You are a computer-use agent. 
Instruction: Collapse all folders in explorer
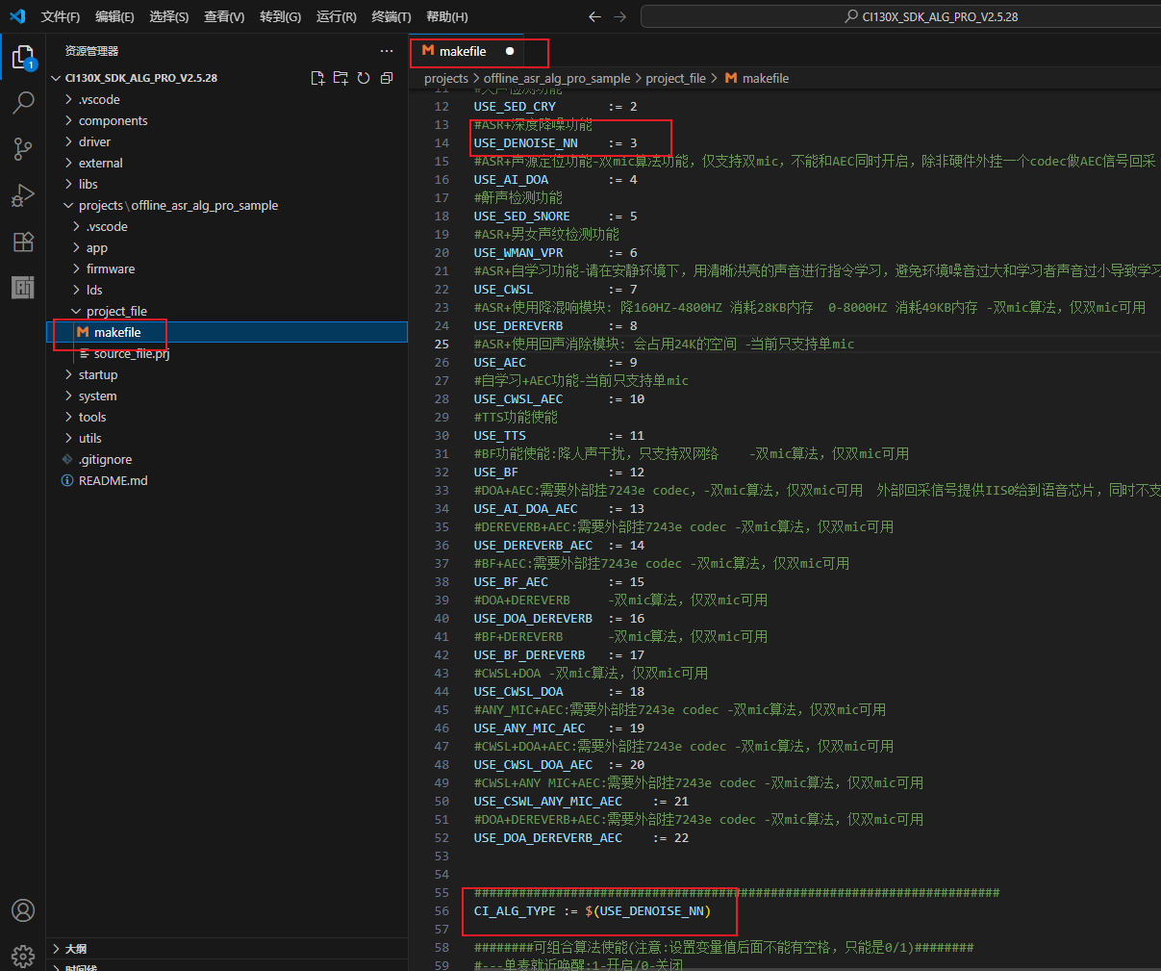387,78
